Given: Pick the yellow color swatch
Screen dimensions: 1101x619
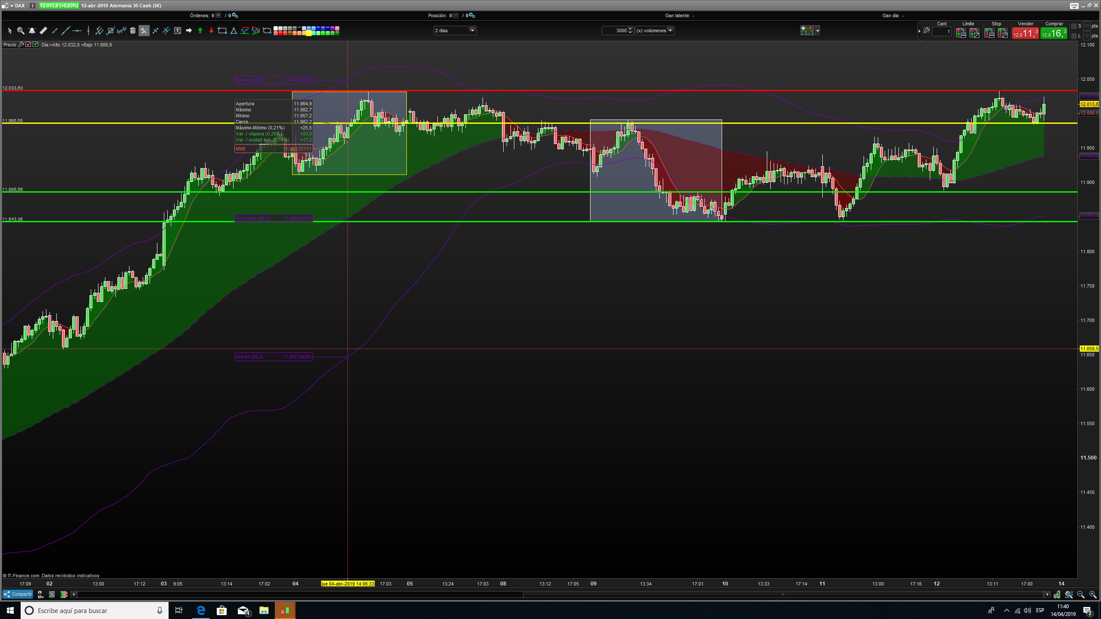Looking at the screenshot, I should click(308, 33).
